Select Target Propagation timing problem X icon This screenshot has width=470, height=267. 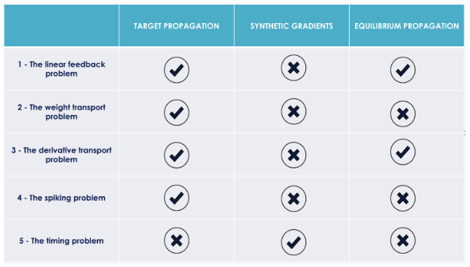[x=177, y=240]
